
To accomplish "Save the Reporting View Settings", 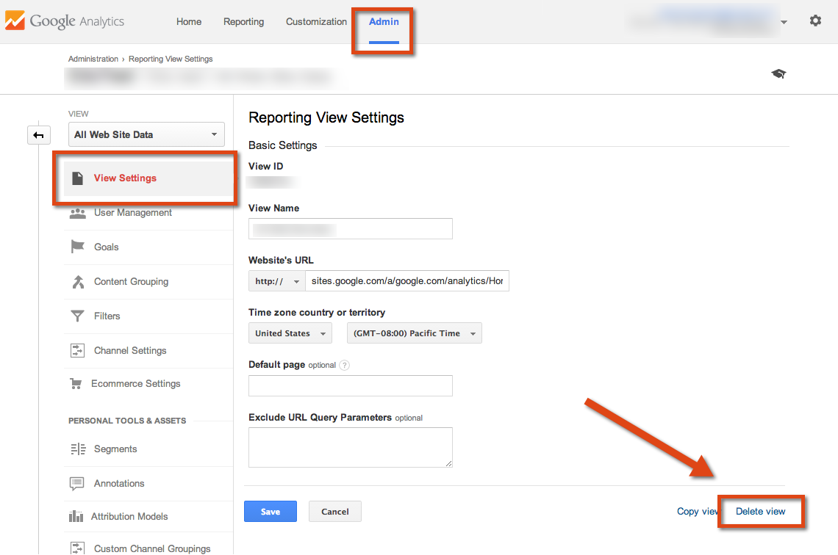I will pyautogui.click(x=270, y=511).
